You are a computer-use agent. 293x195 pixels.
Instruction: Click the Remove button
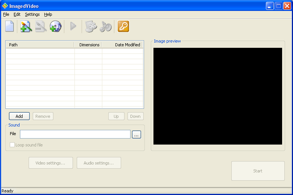pos(43,116)
